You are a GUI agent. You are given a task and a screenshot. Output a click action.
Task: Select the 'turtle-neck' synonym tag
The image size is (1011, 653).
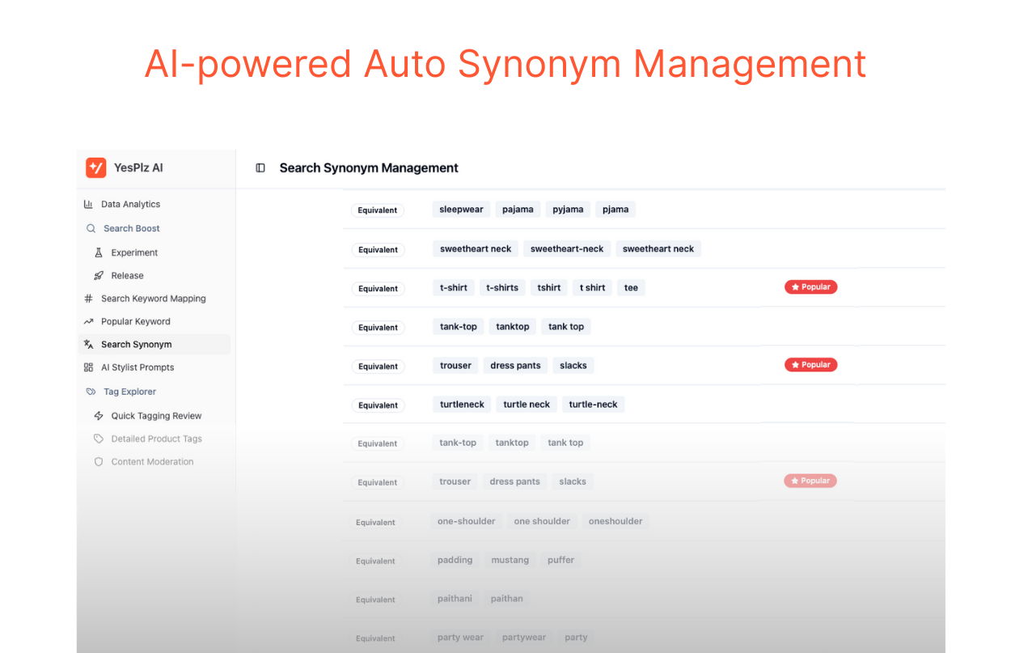coord(593,405)
